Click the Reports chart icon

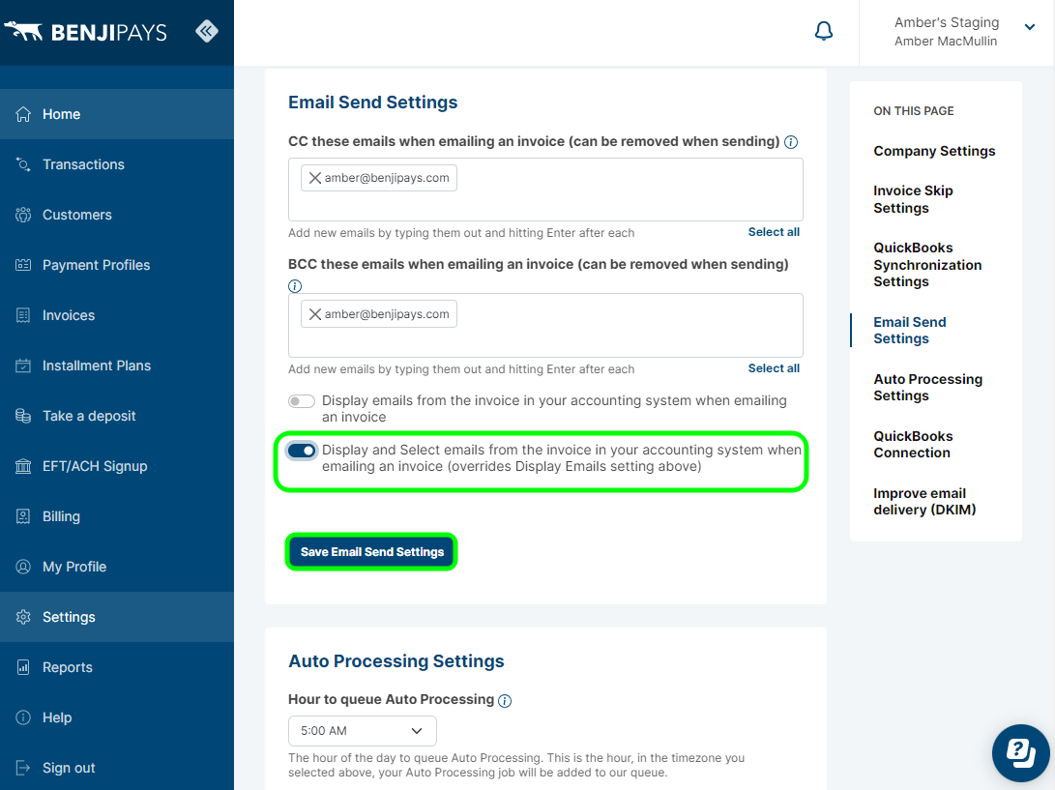click(23, 667)
